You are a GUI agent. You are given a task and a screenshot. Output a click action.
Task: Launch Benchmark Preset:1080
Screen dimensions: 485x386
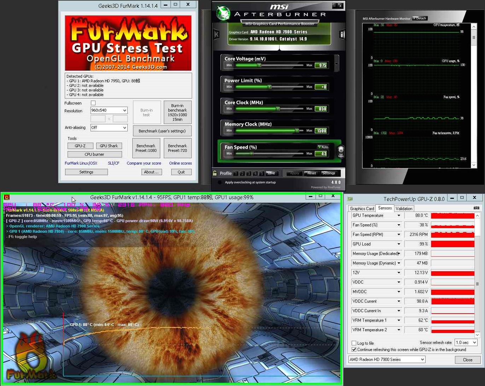pyautogui.click(x=146, y=148)
